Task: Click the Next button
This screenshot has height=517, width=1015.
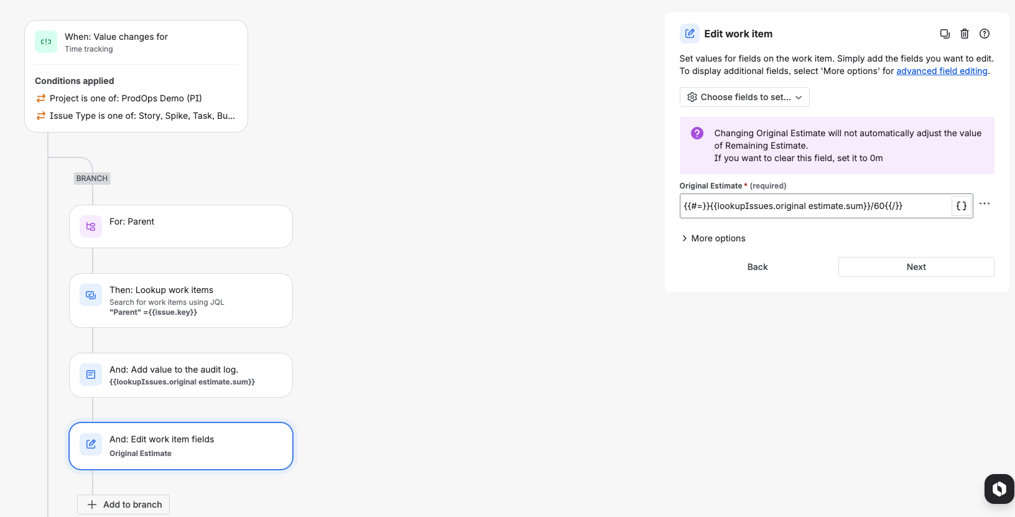Action: click(916, 267)
